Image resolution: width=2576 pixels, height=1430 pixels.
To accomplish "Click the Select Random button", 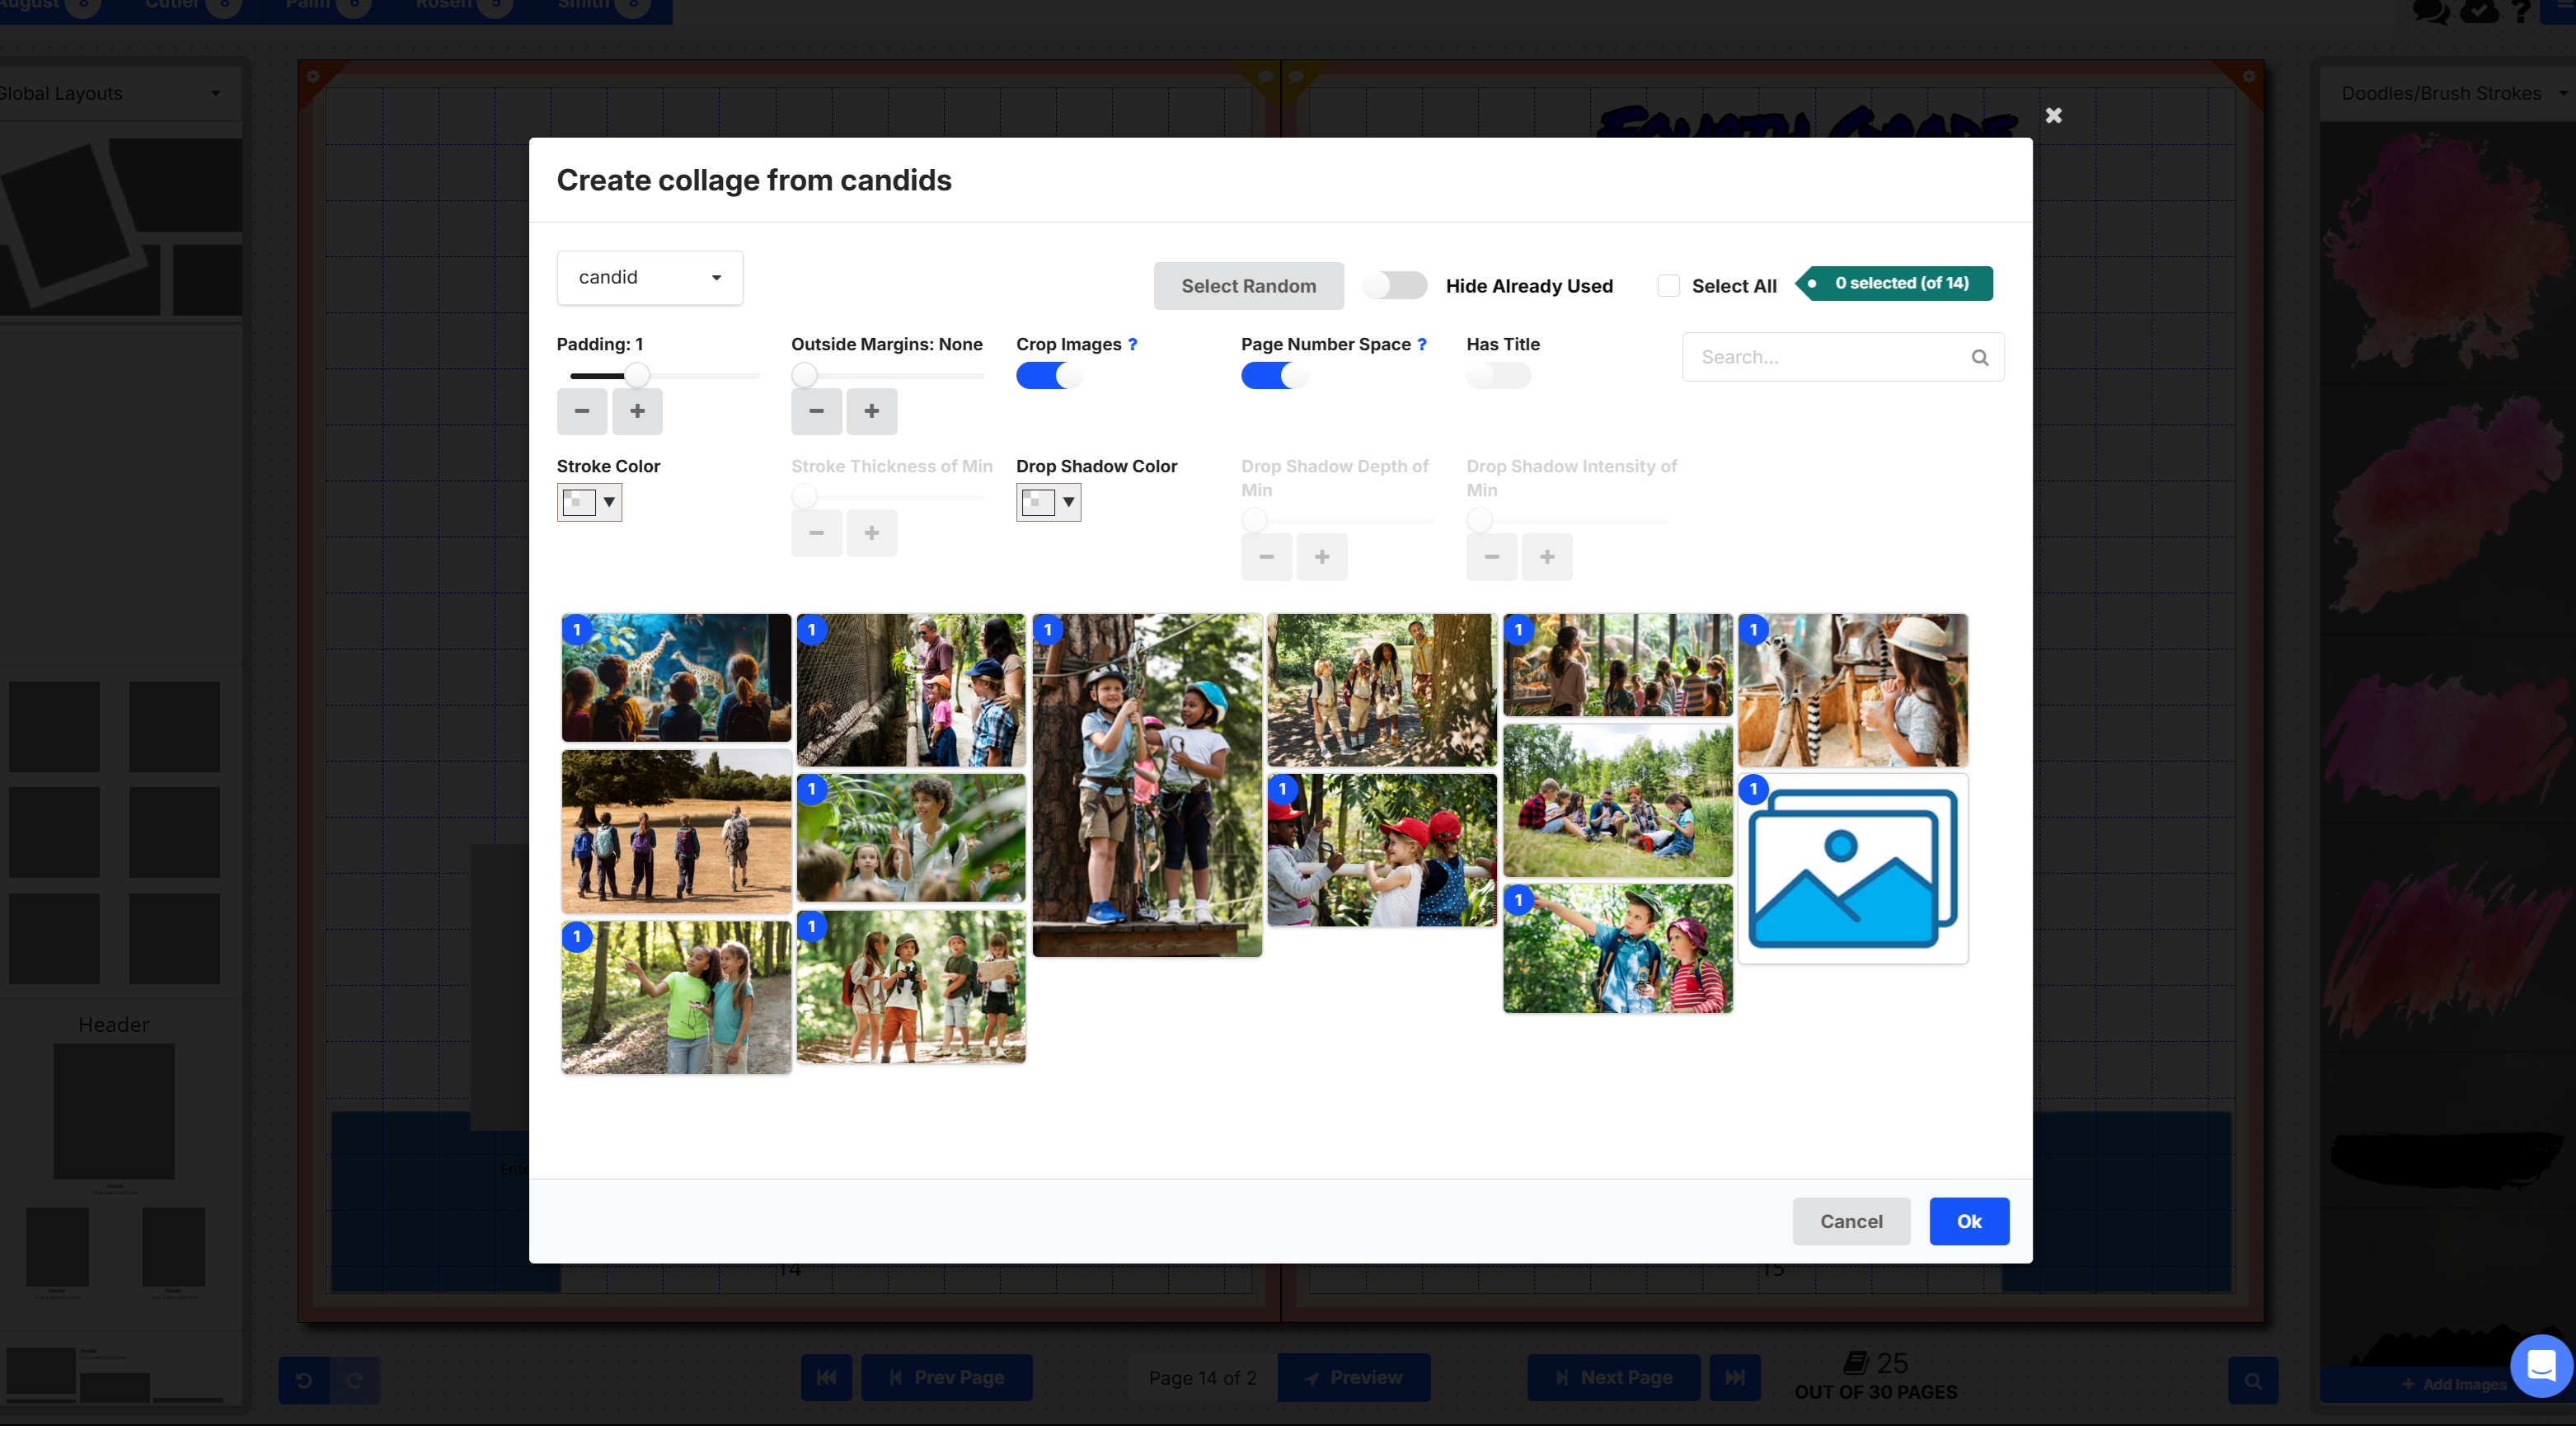I will (x=1248, y=286).
